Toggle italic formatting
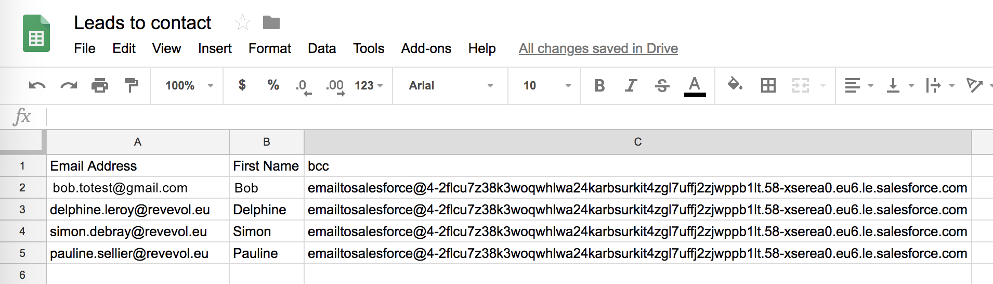993x284 pixels. [631, 85]
